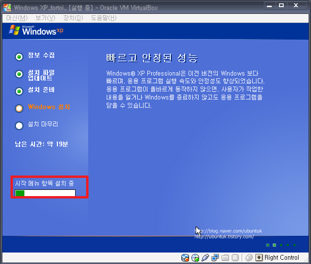
Task: Click the network adapter status icon
Action: click(x=215, y=258)
